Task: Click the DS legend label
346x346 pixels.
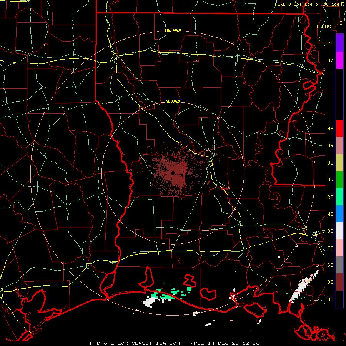Action: (330, 231)
